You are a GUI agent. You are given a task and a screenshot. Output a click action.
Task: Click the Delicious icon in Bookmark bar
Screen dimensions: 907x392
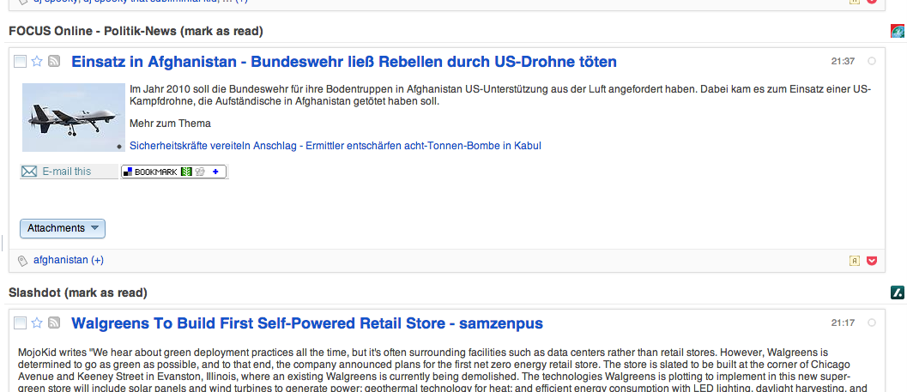coord(129,172)
